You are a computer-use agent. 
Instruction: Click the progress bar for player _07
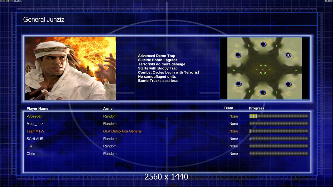279,146
